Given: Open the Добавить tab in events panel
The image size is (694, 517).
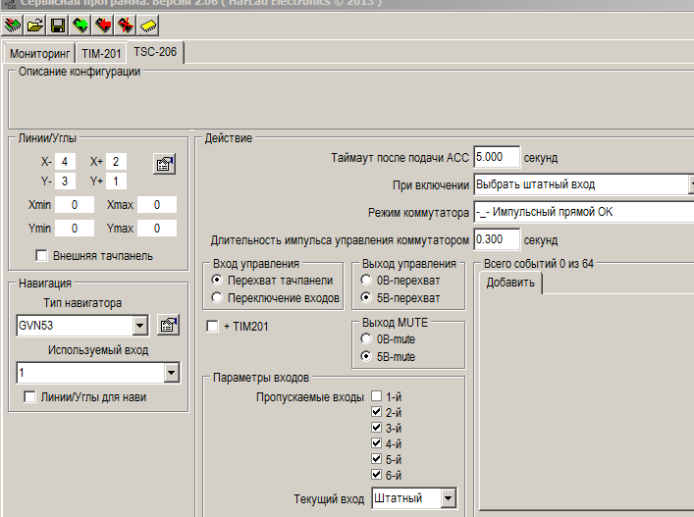Looking at the screenshot, I should (x=510, y=283).
